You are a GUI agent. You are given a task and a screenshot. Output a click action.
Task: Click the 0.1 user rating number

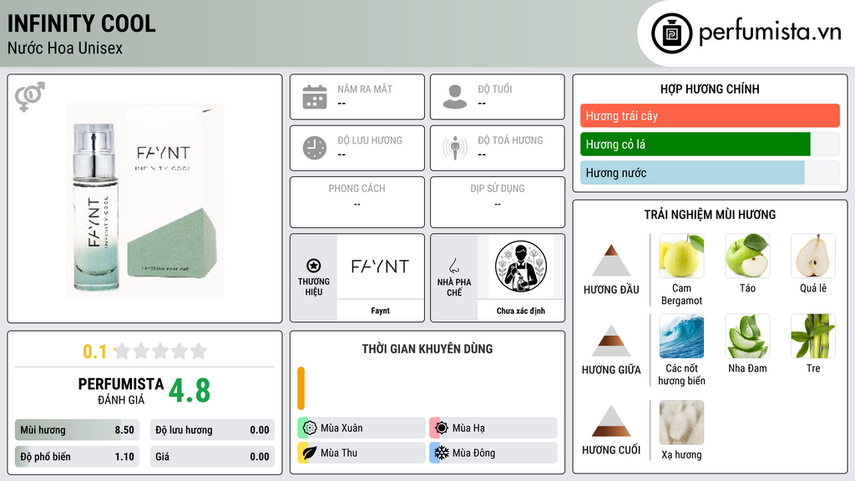pyautogui.click(x=94, y=352)
